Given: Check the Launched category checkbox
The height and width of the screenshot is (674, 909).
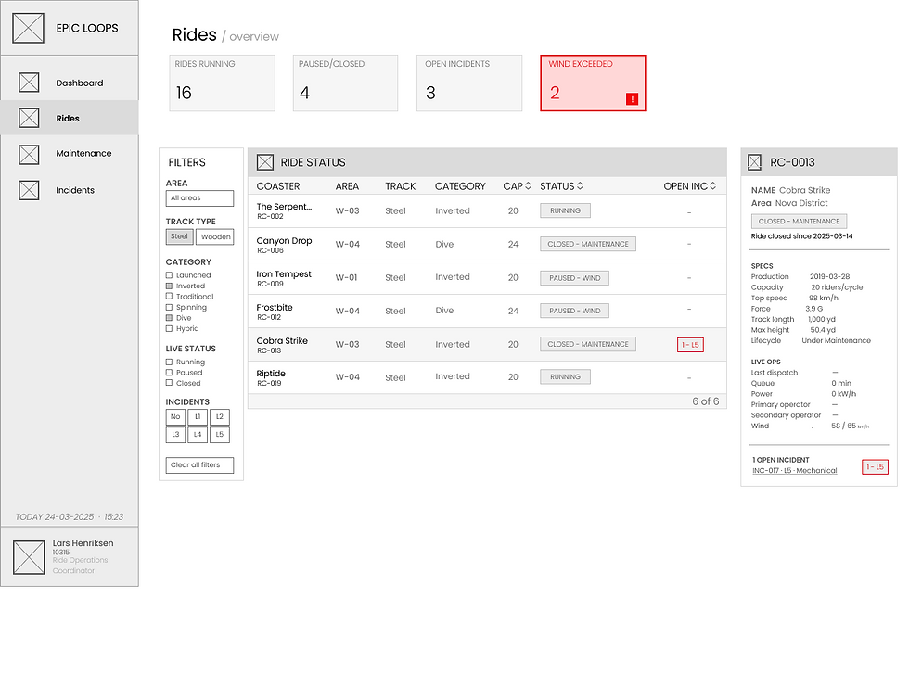Looking at the screenshot, I should pyautogui.click(x=169, y=275).
